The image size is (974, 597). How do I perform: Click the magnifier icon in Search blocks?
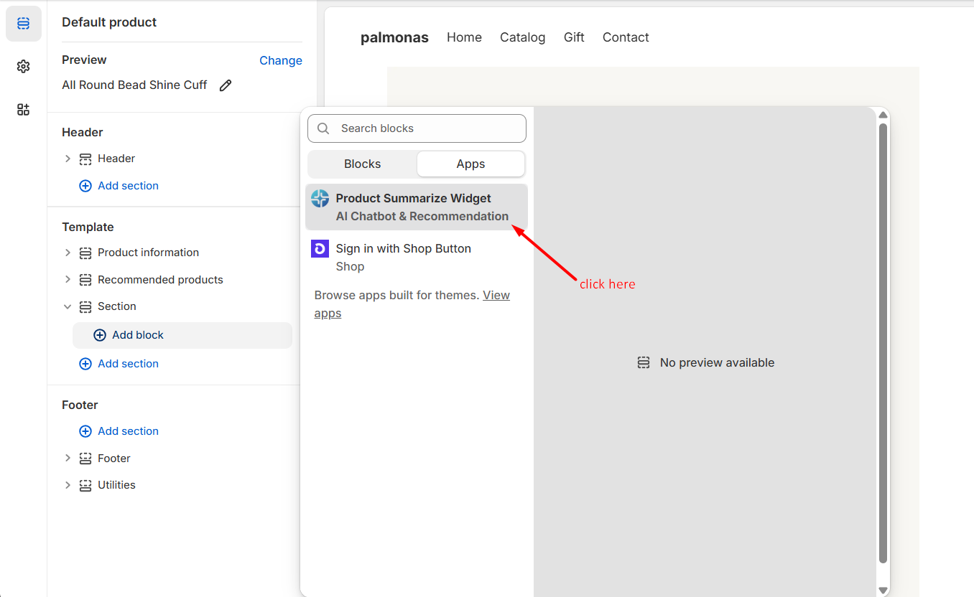[x=323, y=128]
